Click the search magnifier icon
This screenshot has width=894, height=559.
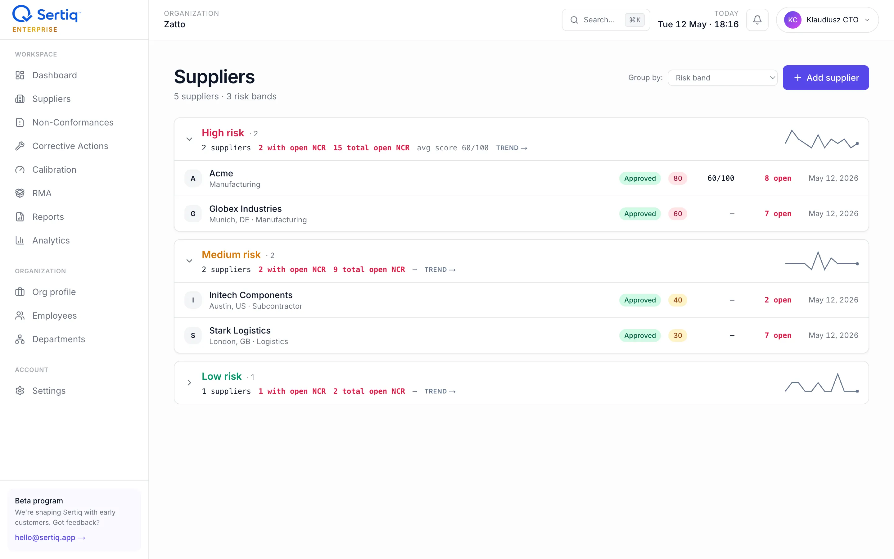click(x=574, y=20)
